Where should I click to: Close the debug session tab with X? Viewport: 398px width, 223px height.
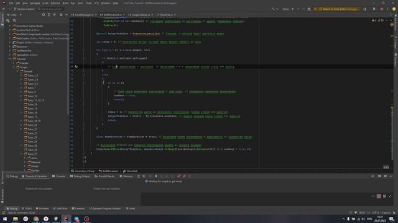[x=373, y=176]
